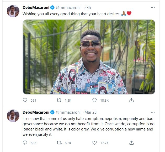Retweet the corruption tweet
165x152 pixels.
click(60, 143)
